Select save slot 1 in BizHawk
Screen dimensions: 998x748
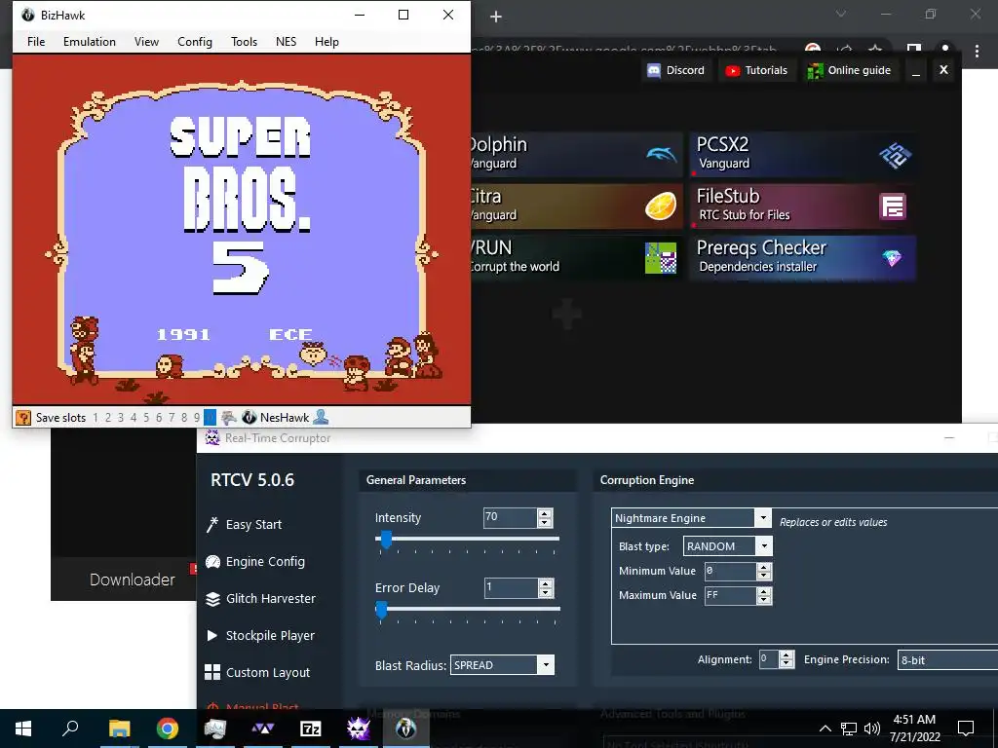(x=96, y=418)
